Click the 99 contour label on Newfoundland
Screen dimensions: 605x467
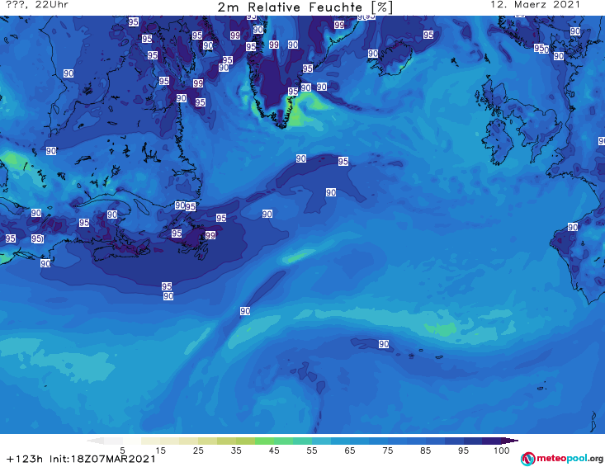coord(210,235)
